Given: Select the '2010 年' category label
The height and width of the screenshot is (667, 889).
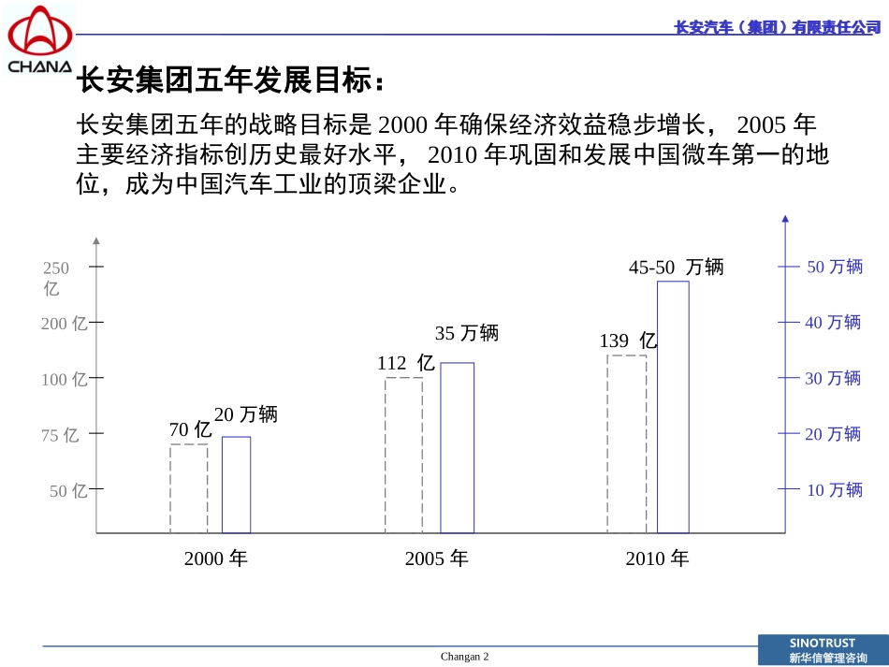Looking at the screenshot, I should (x=657, y=558).
